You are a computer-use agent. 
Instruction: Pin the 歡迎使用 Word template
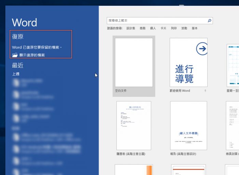pos(205,91)
